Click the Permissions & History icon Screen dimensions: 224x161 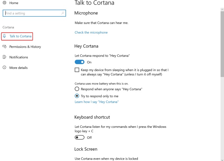(x=5, y=47)
